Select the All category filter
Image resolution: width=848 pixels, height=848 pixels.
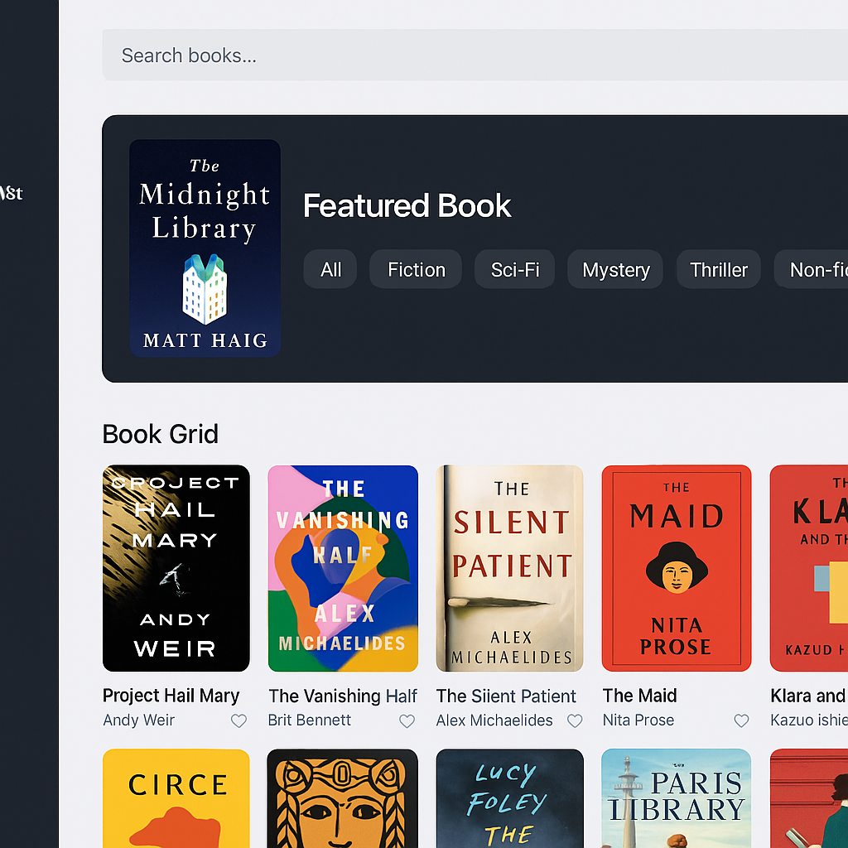point(330,269)
